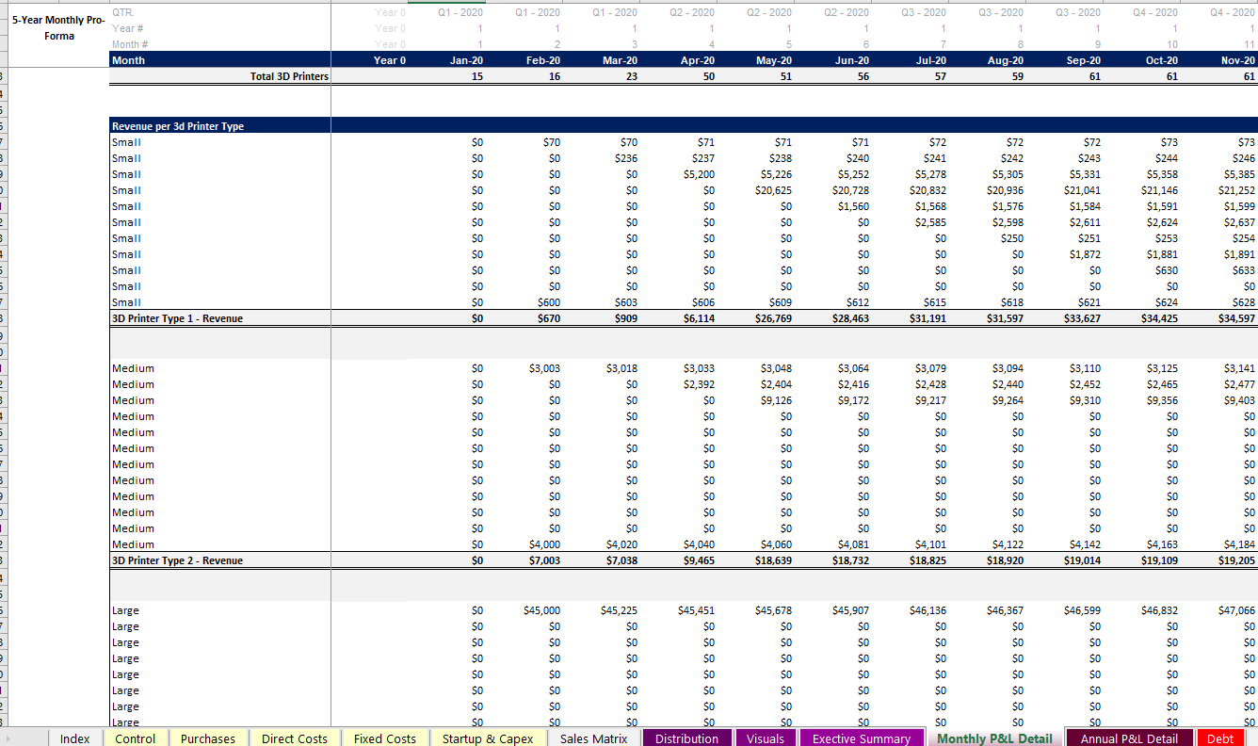Click the 3D Printer Type 1 - Revenue label
Viewport: 1258px width, 746px height.
pos(177,318)
